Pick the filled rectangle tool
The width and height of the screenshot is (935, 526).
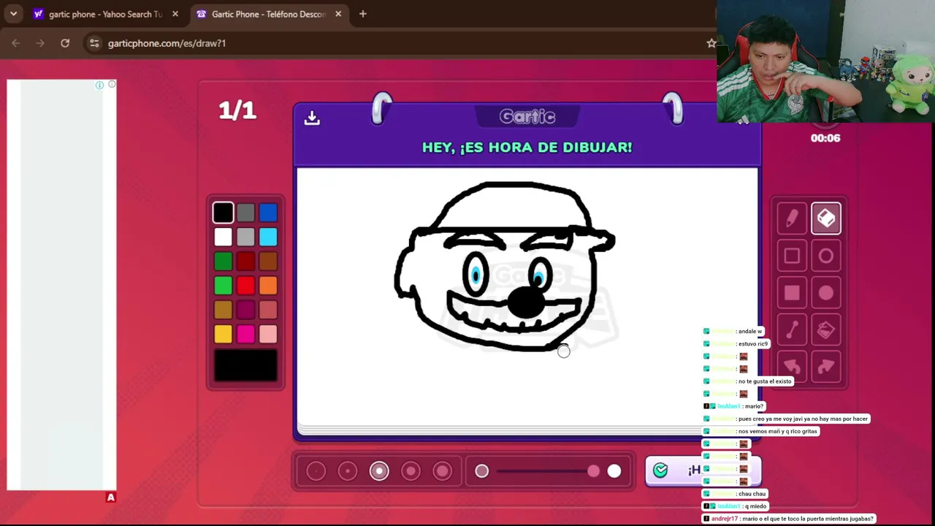[792, 293]
